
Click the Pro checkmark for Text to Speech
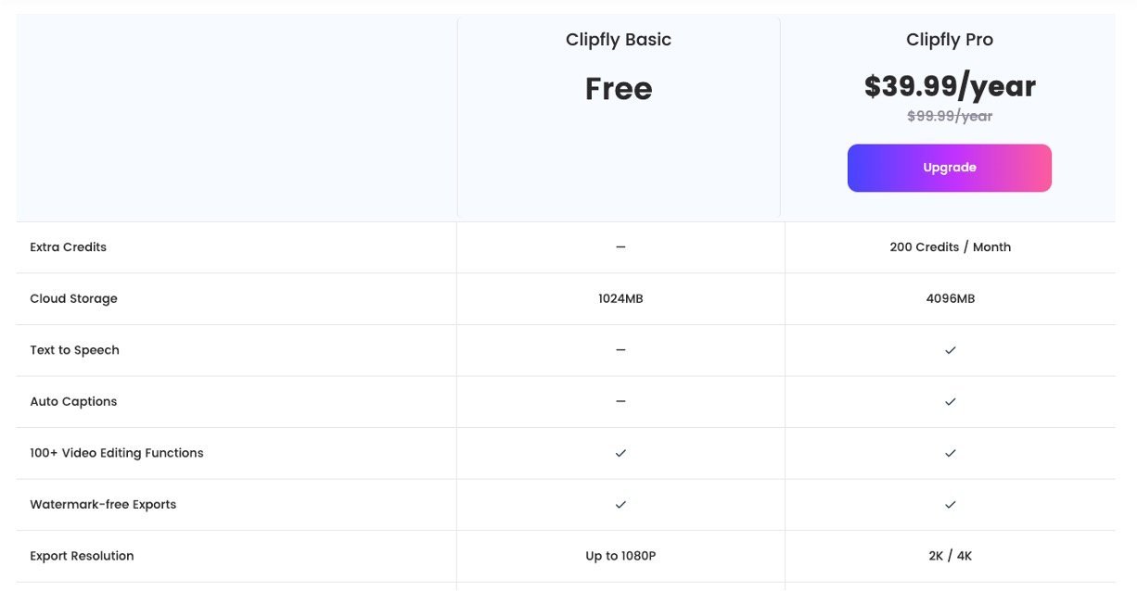click(x=950, y=350)
